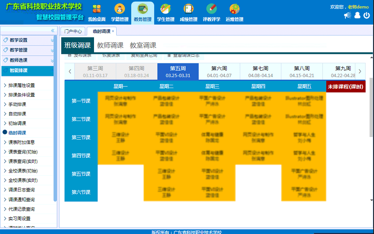Click the announcement megaphone icon

(347, 15)
